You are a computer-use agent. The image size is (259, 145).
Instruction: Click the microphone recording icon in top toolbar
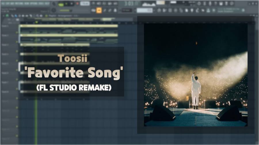(x=210, y=3)
